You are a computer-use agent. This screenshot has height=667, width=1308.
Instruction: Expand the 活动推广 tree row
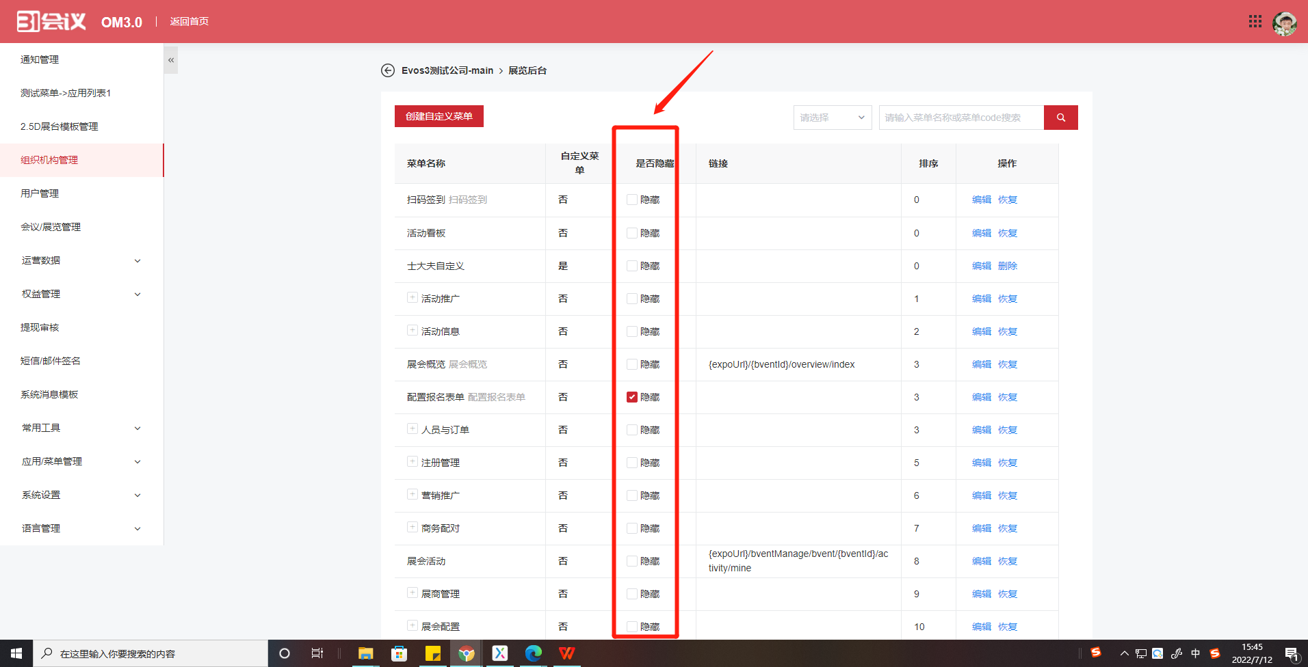tap(412, 298)
